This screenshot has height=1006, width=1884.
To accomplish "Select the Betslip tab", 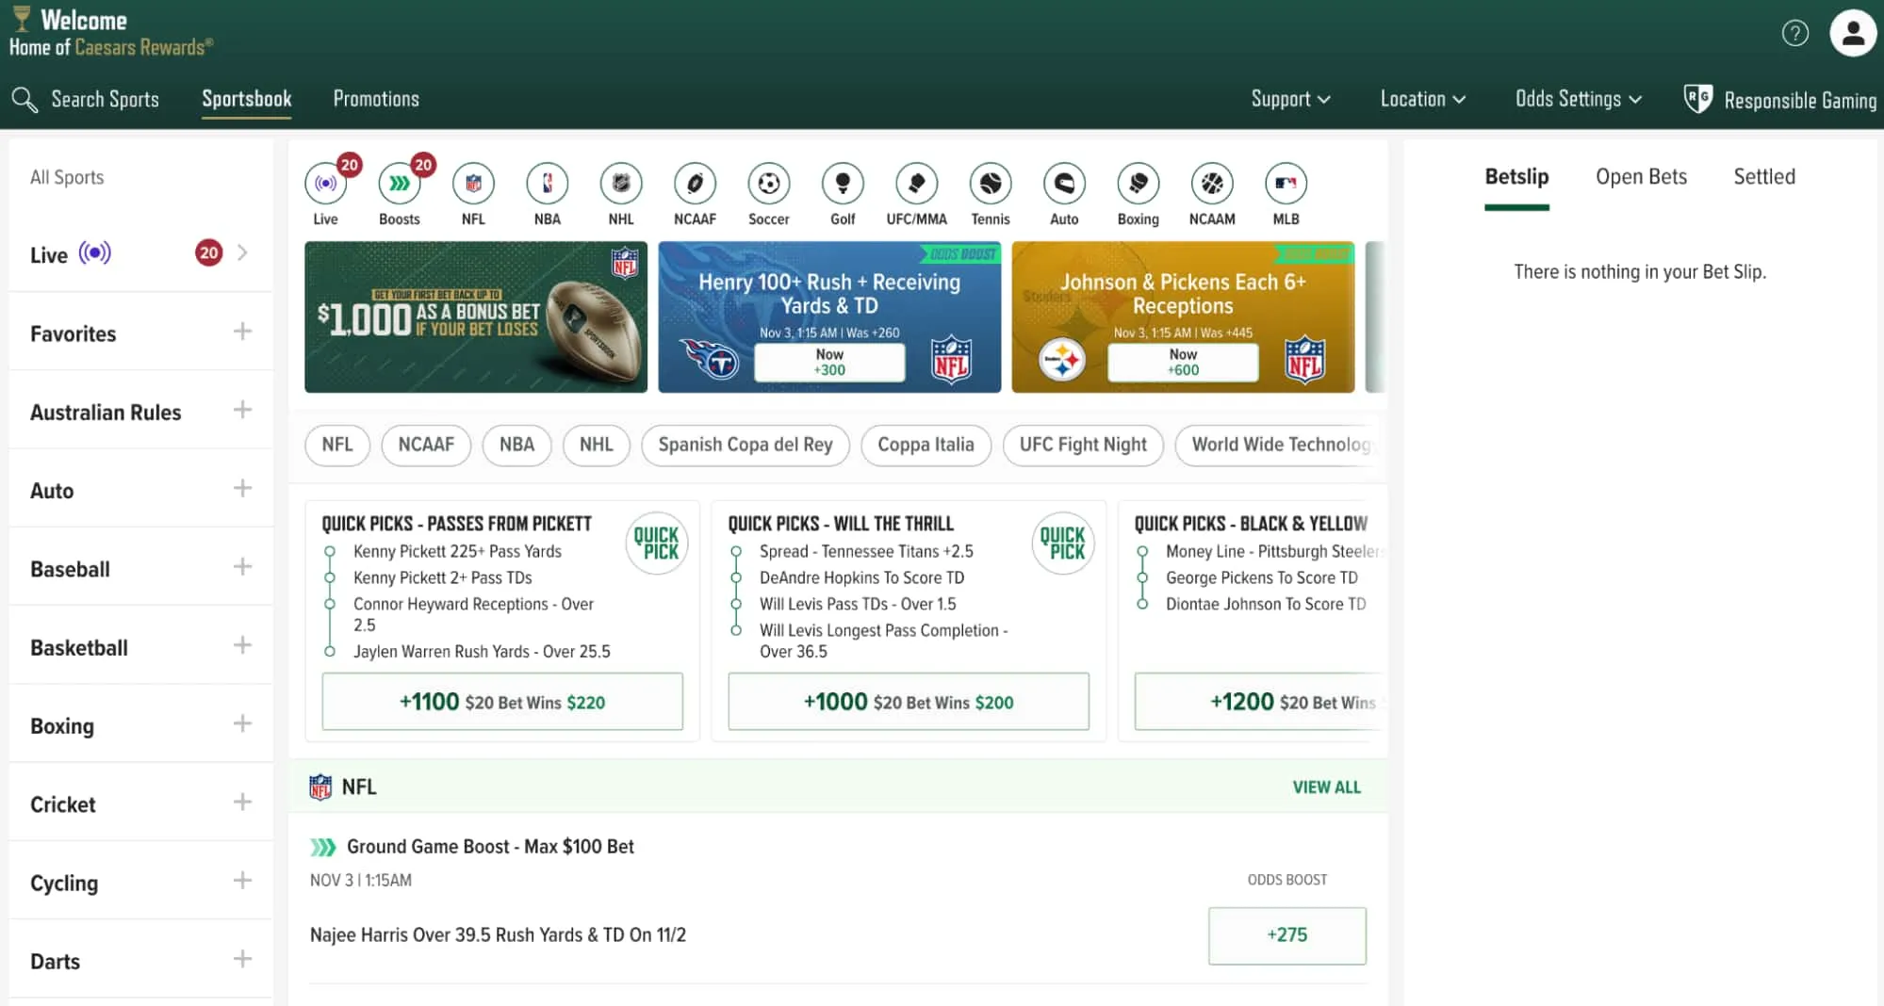I will coord(1516,177).
